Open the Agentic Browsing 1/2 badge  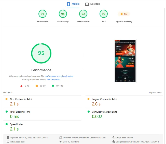click(124, 14)
